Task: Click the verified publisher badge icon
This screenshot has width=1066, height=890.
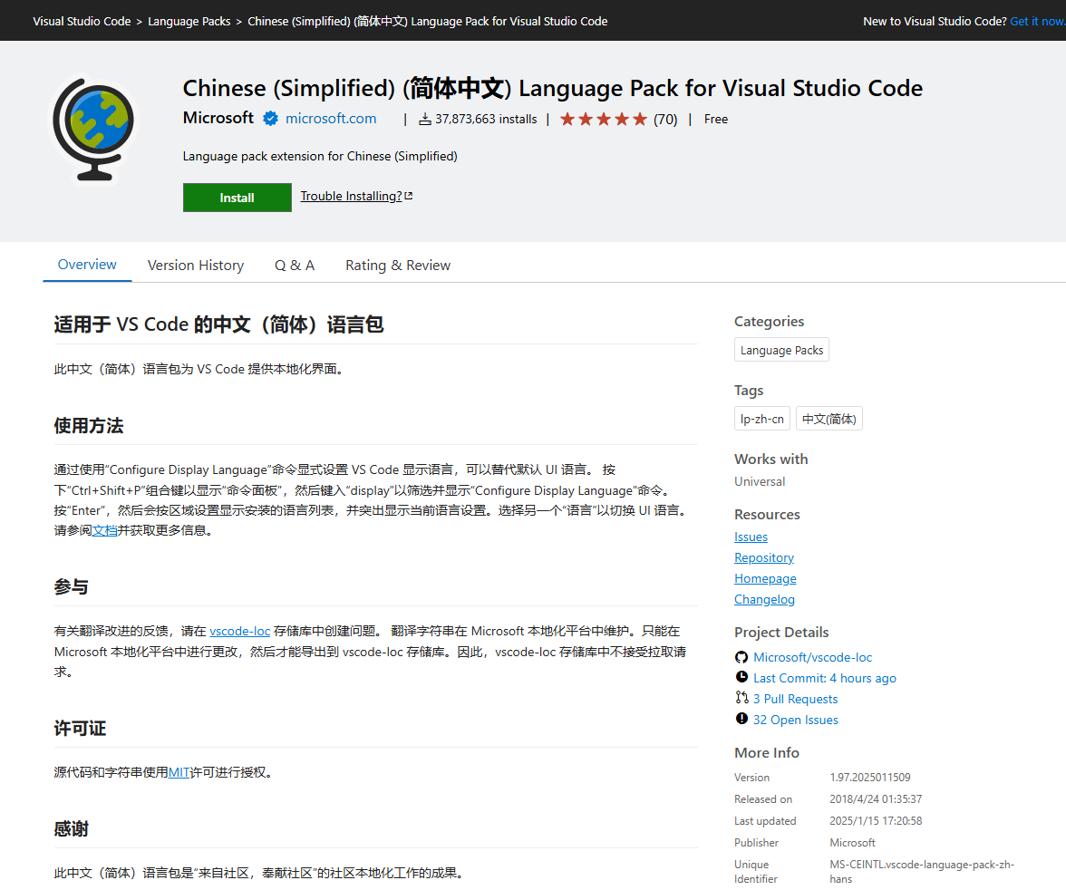Action: pos(270,119)
